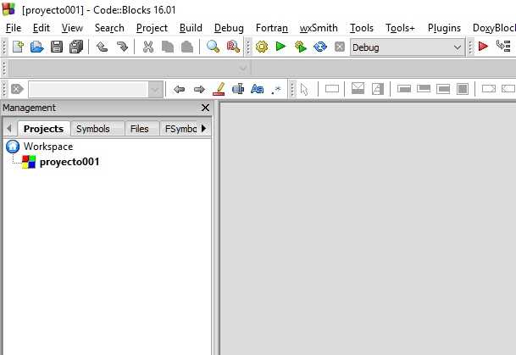Click the fully filled gray square block icon

coord(463,89)
